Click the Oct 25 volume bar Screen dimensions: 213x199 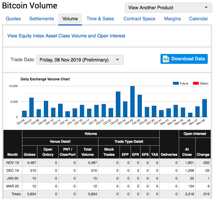[132, 102]
